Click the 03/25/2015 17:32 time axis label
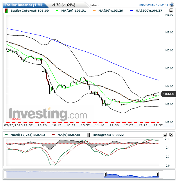This screenshot has width=178, height=182. (x=19, y=125)
